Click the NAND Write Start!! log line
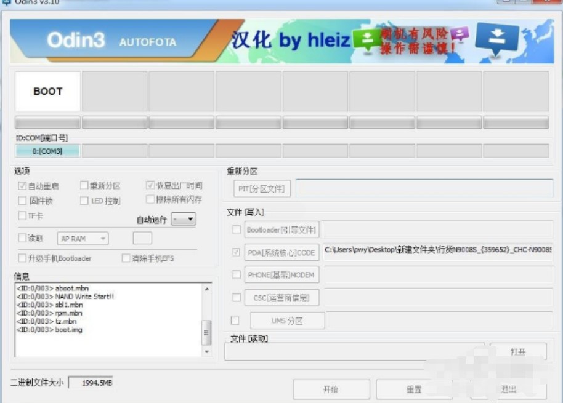This screenshot has width=563, height=403. (x=65, y=296)
